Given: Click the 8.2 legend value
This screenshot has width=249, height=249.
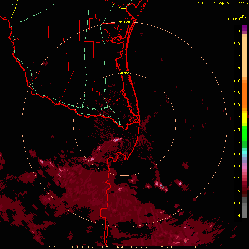Looking at the screenshot, I should [237, 56].
